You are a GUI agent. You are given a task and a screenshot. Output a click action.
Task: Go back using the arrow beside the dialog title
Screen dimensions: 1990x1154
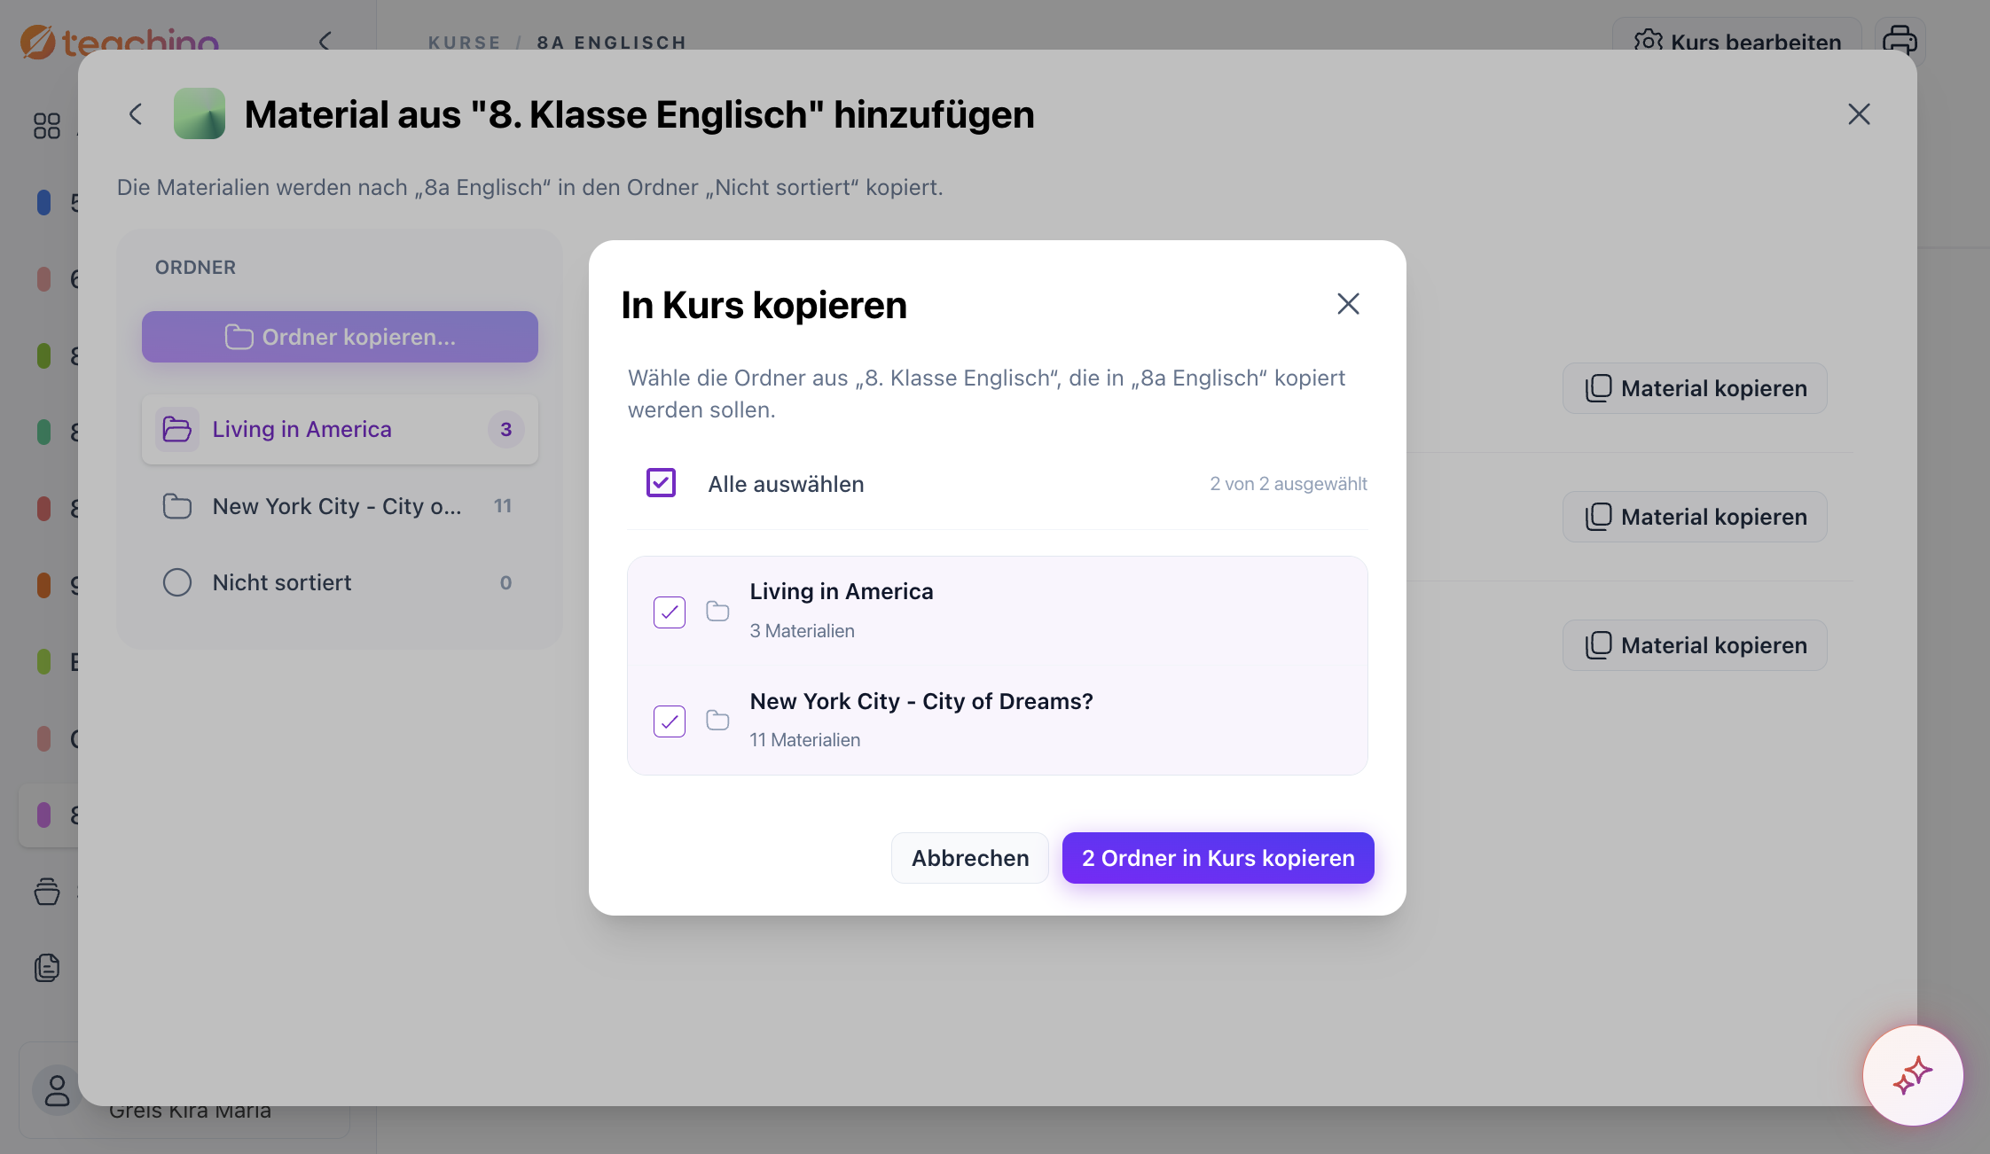[x=136, y=114]
